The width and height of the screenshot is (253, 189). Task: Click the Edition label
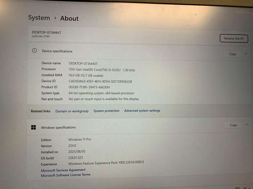click(46, 140)
